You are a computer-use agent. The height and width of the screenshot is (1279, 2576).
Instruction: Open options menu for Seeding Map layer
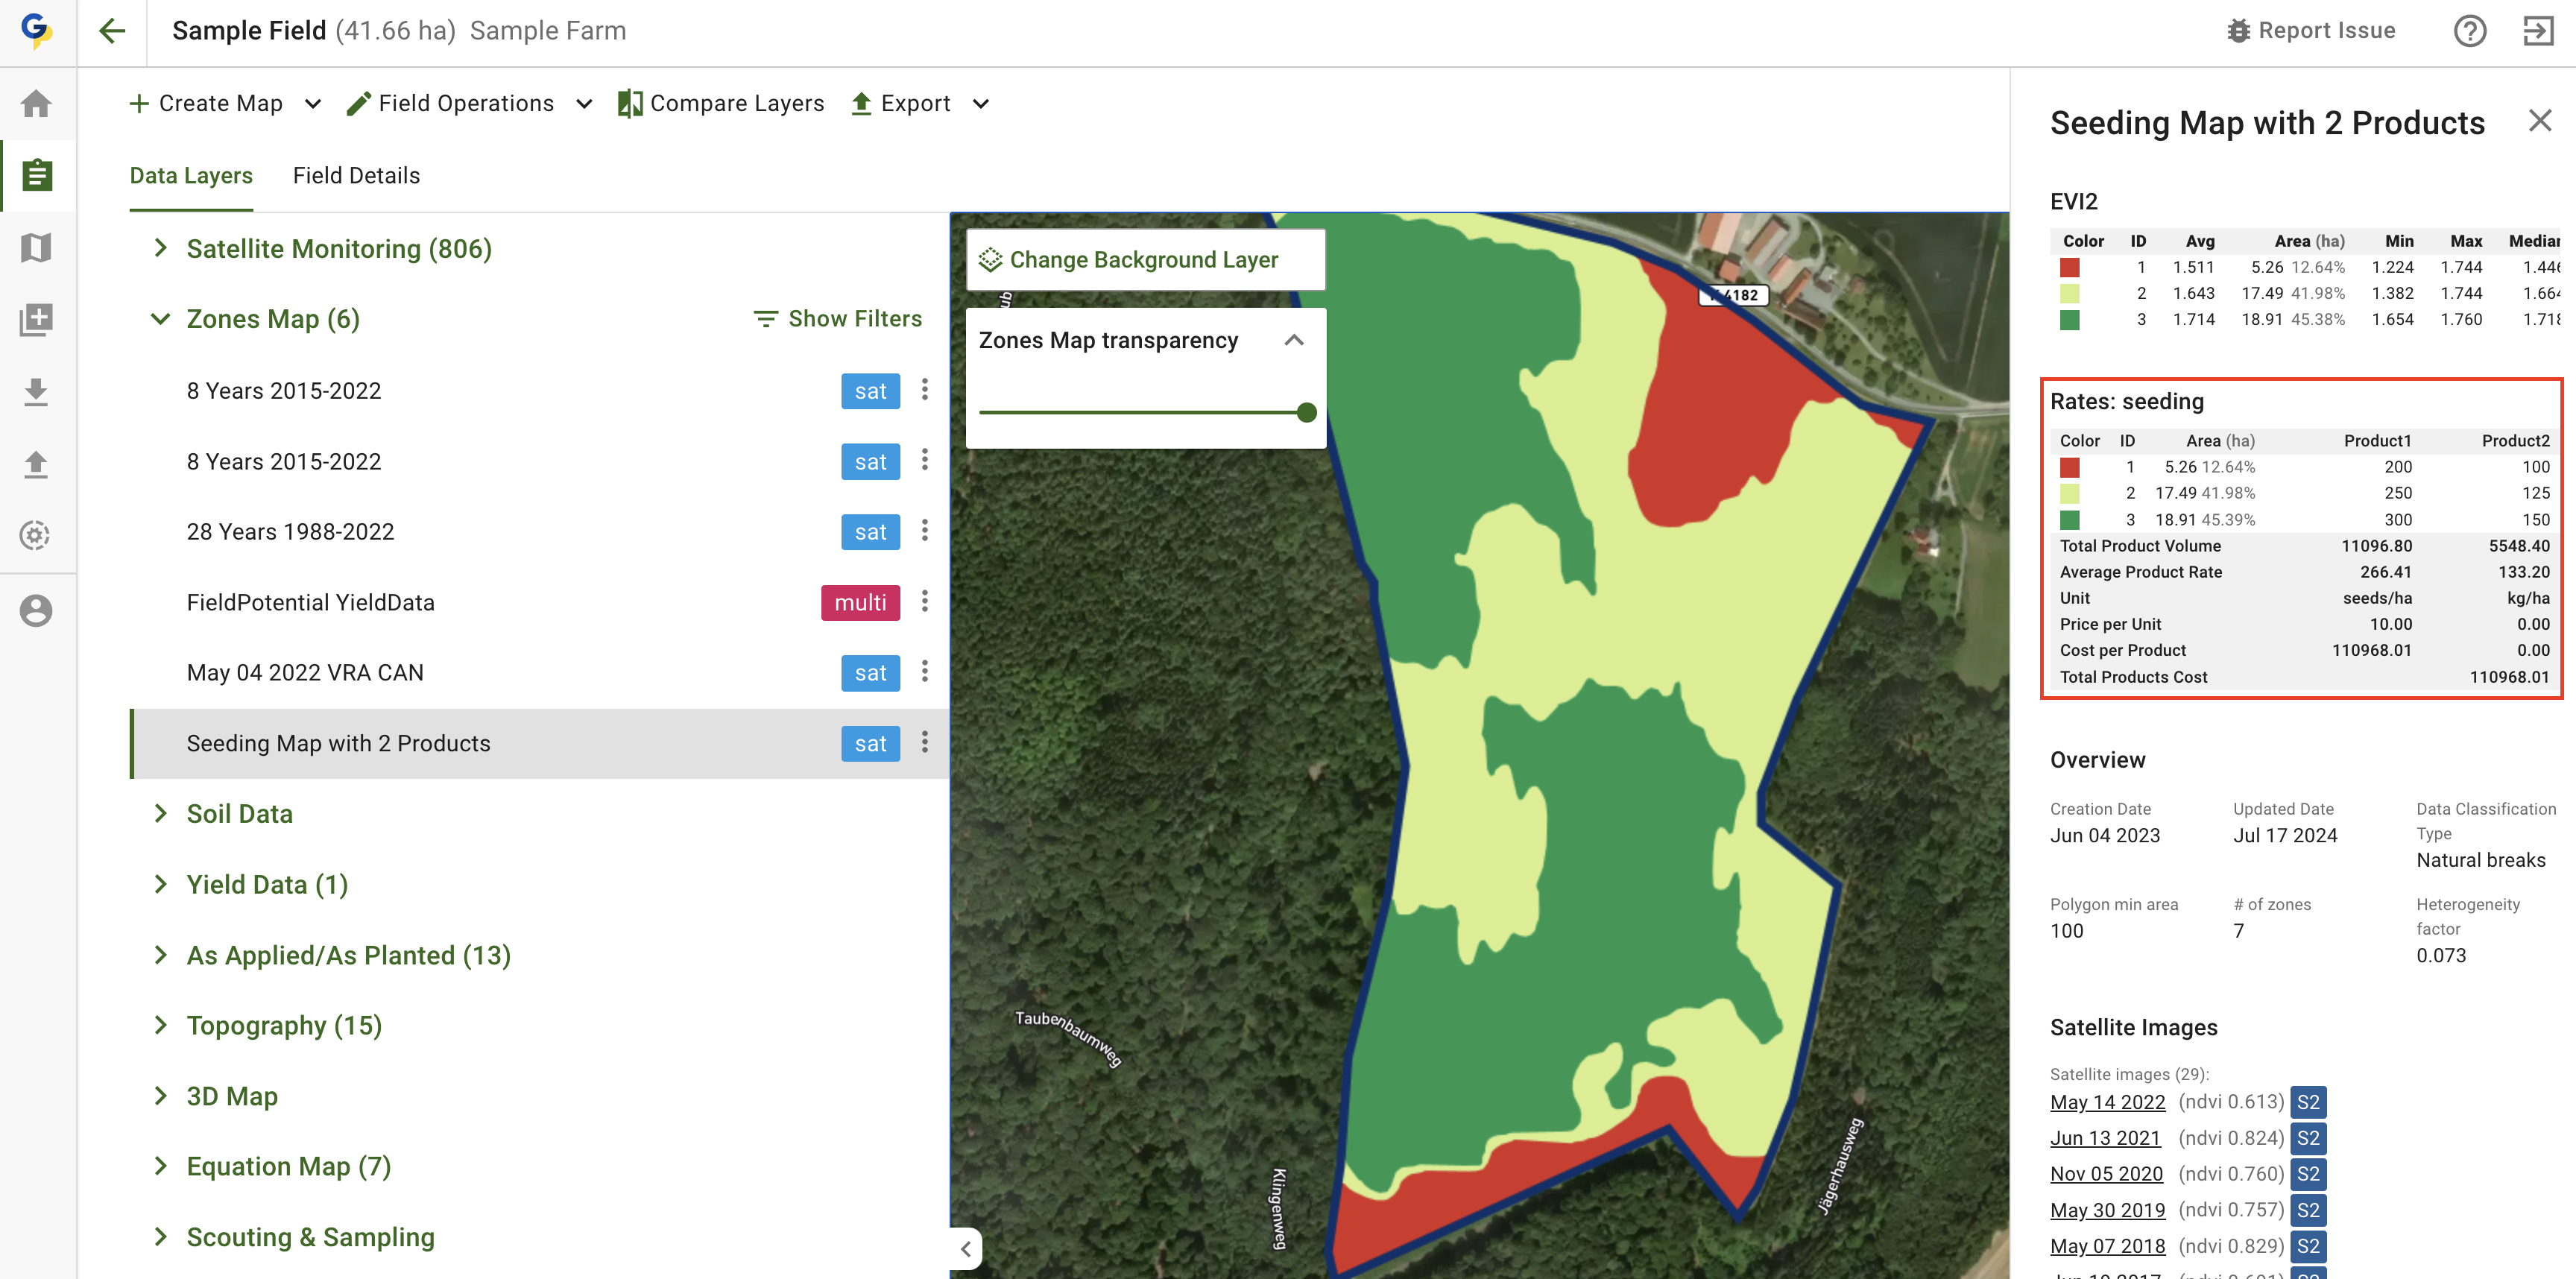[x=924, y=743]
